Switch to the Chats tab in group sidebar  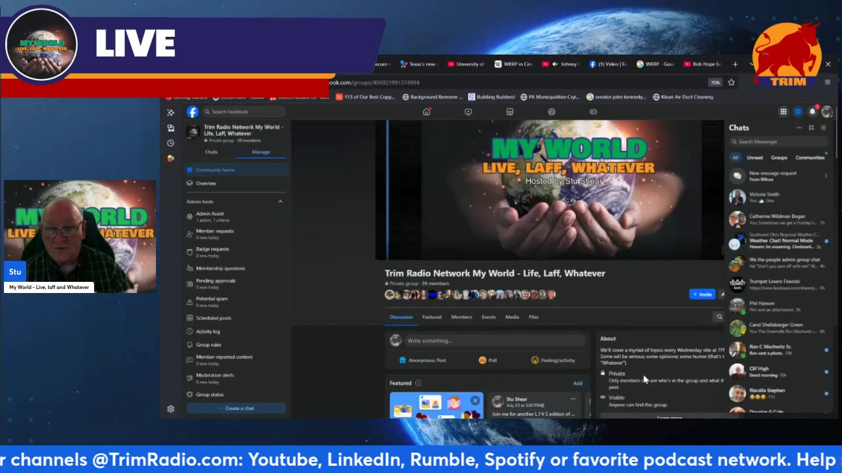pos(211,152)
